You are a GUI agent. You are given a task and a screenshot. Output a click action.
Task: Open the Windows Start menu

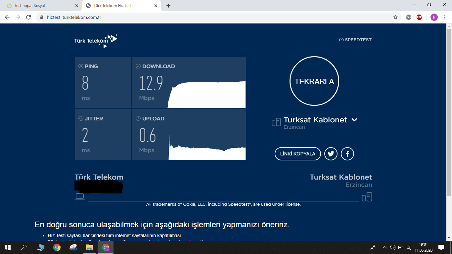8,247
